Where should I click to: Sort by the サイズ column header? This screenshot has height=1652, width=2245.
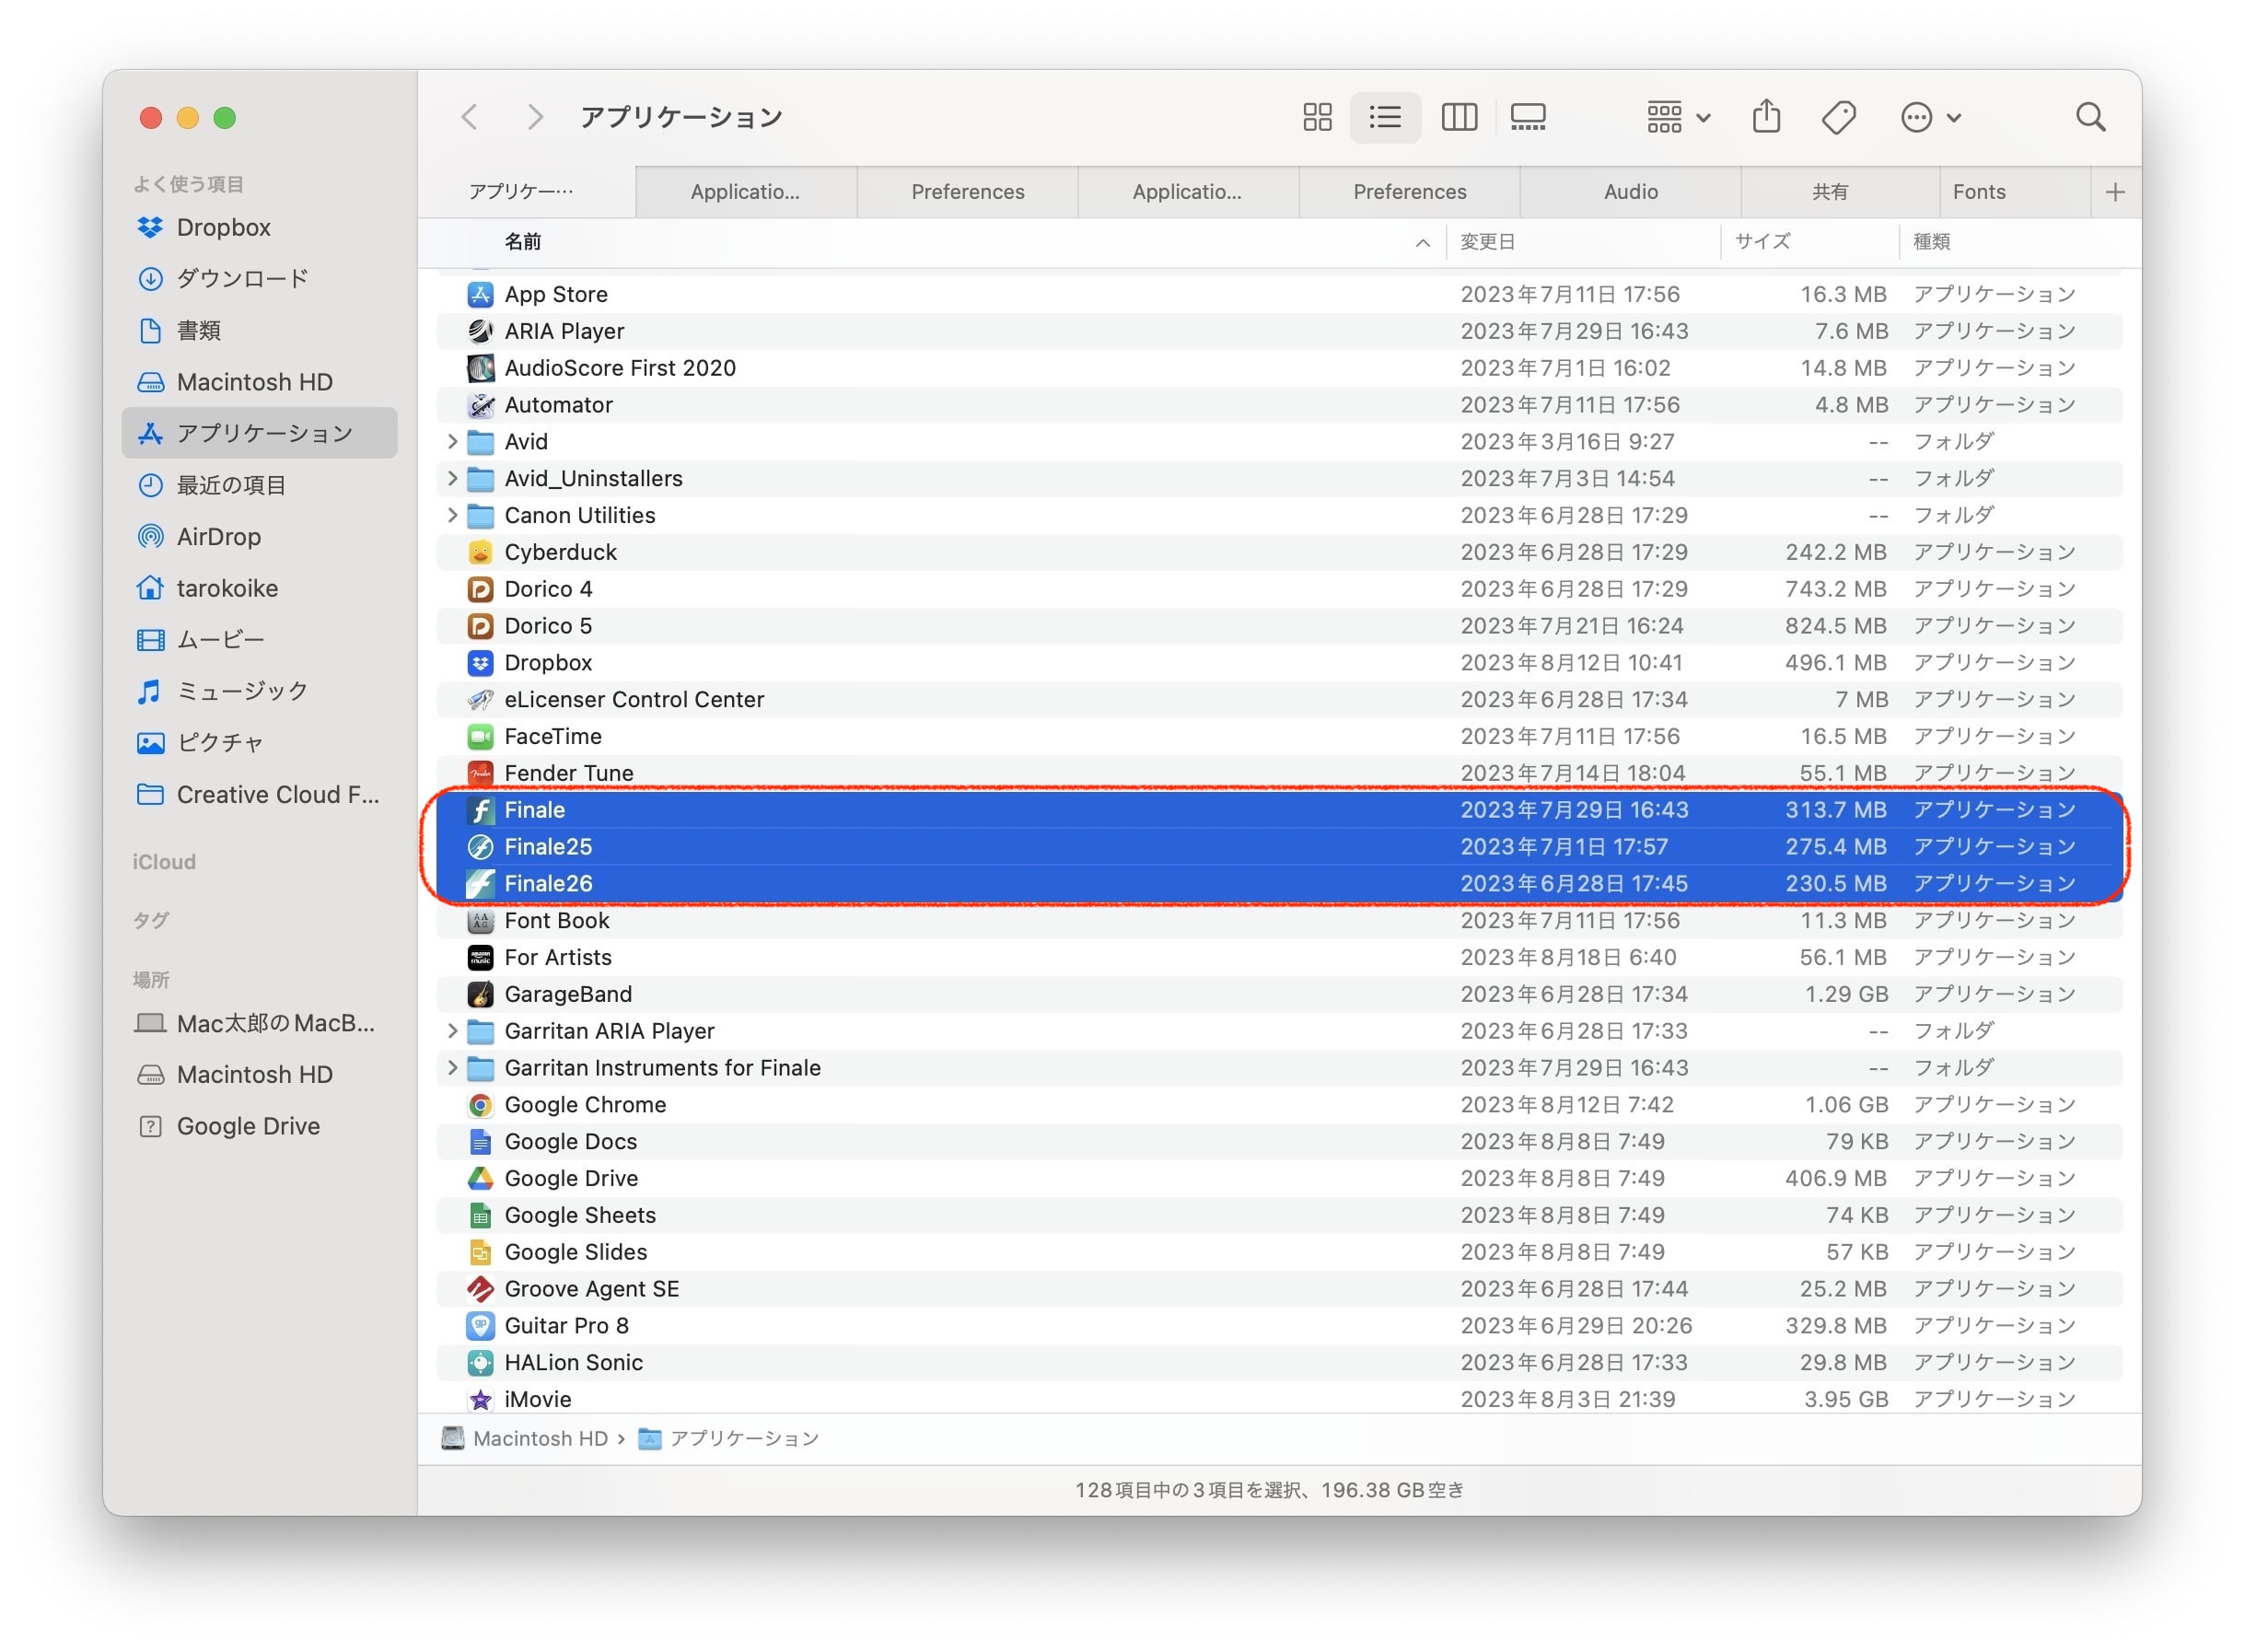1809,242
